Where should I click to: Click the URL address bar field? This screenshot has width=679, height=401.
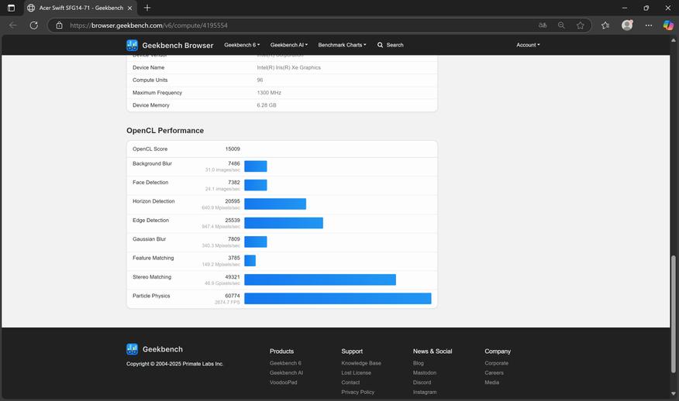295,25
